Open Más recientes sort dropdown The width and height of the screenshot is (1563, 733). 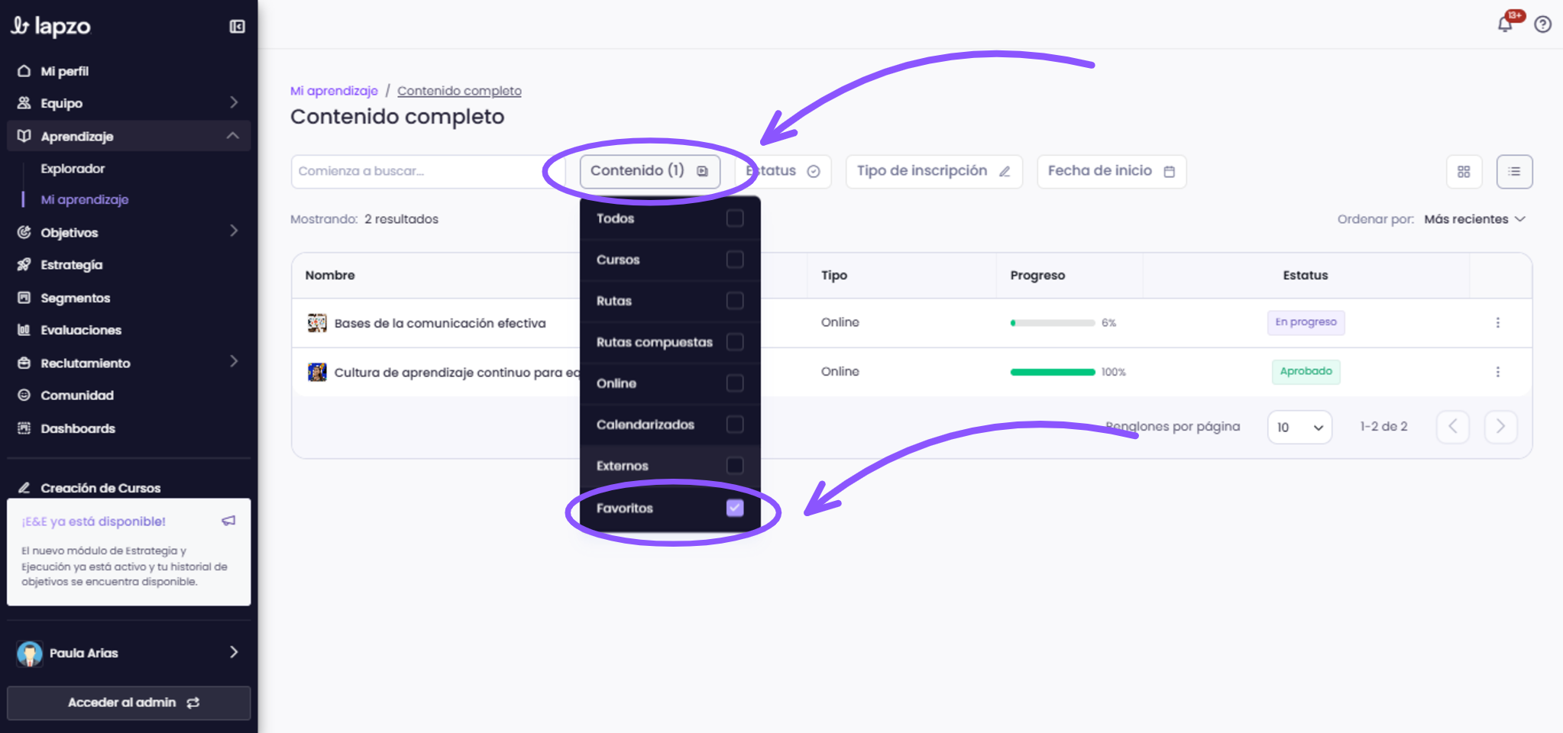pos(1474,219)
